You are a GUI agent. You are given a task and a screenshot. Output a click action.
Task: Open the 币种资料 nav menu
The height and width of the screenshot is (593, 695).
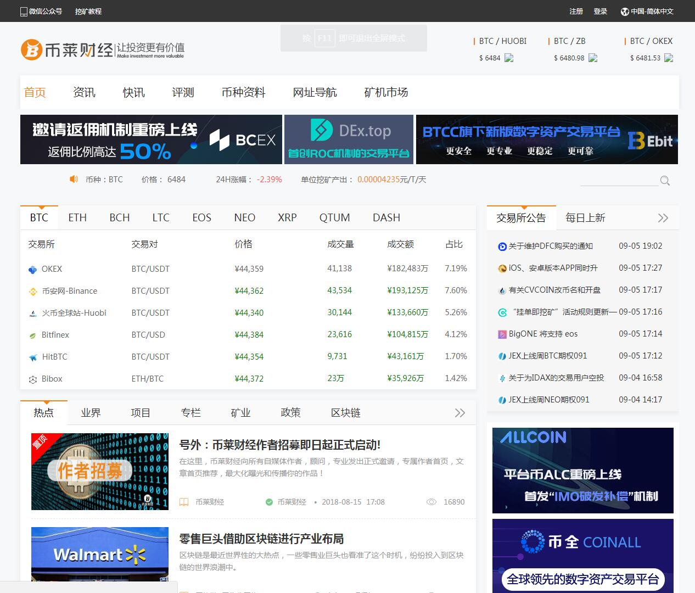tap(243, 92)
